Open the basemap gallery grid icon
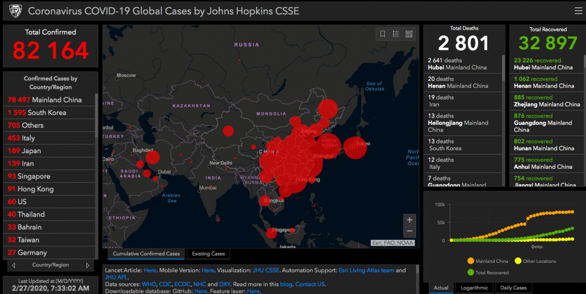Screen dimensions: 586x294 tap(409, 34)
